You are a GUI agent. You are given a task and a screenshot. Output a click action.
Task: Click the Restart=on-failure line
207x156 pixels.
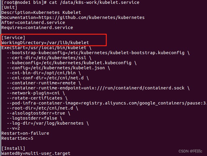coord(25,133)
